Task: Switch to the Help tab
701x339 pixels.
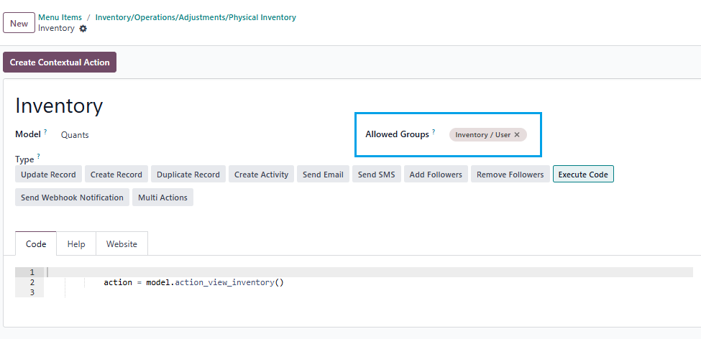Action: tap(76, 244)
